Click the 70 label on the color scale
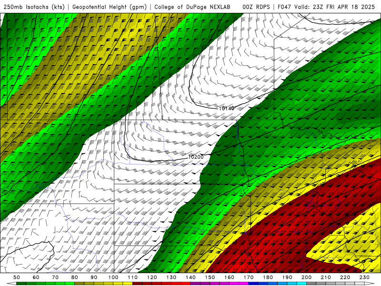Viewport: 381px width, 286px height. (55, 277)
